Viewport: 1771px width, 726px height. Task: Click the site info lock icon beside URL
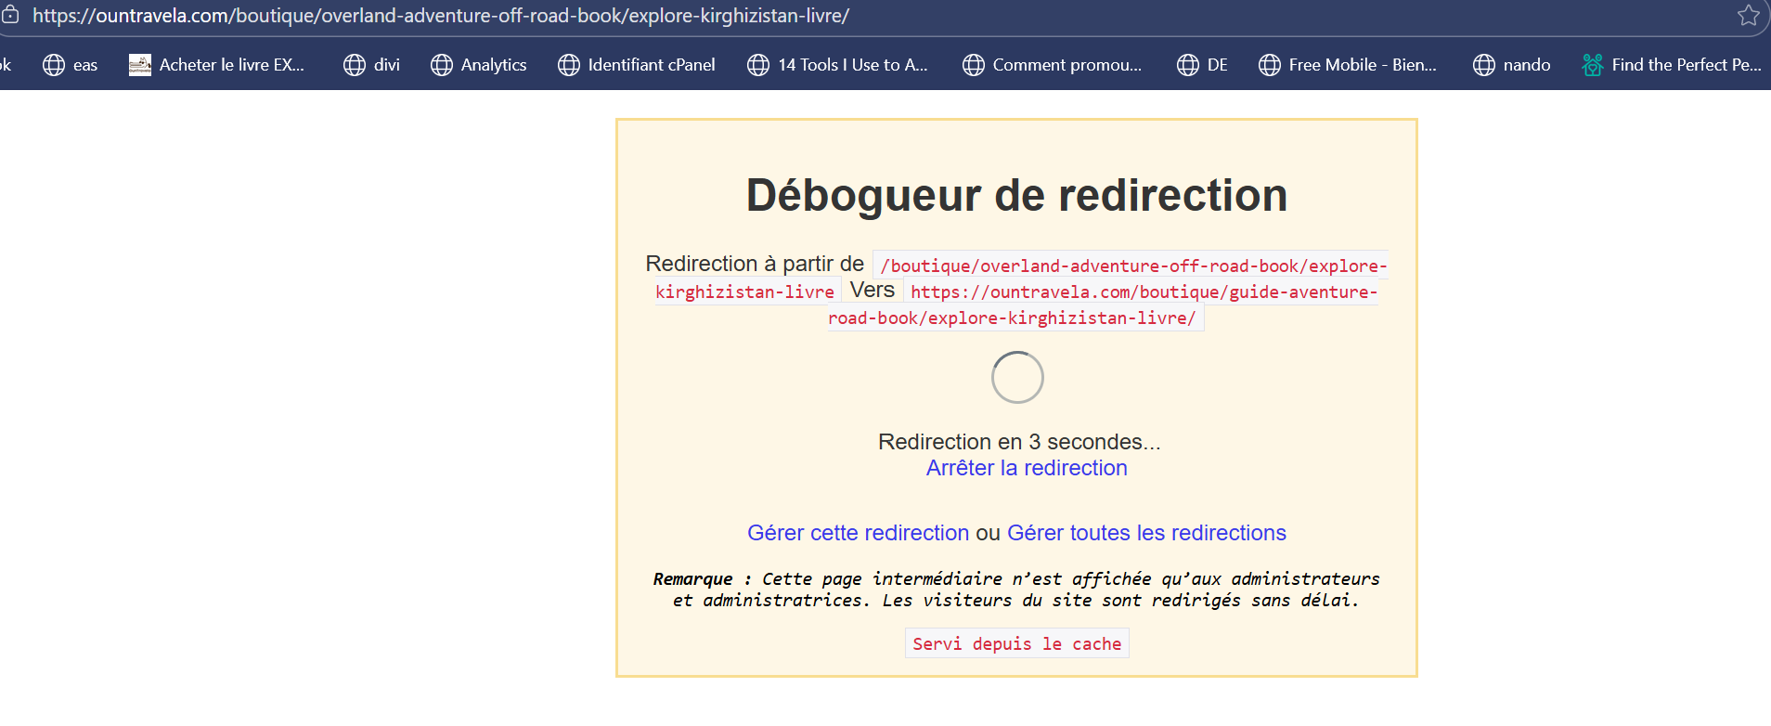click(x=10, y=16)
